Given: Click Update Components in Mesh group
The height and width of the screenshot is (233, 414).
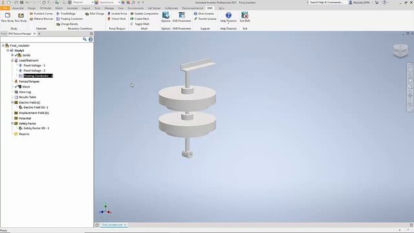Looking at the screenshot, I should (144, 14).
